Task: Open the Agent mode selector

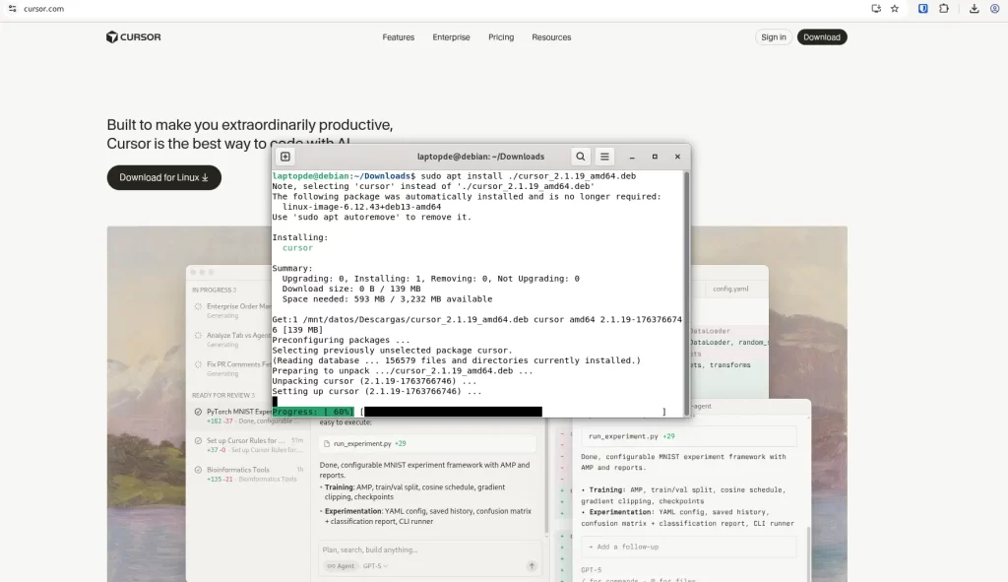Action: point(341,566)
